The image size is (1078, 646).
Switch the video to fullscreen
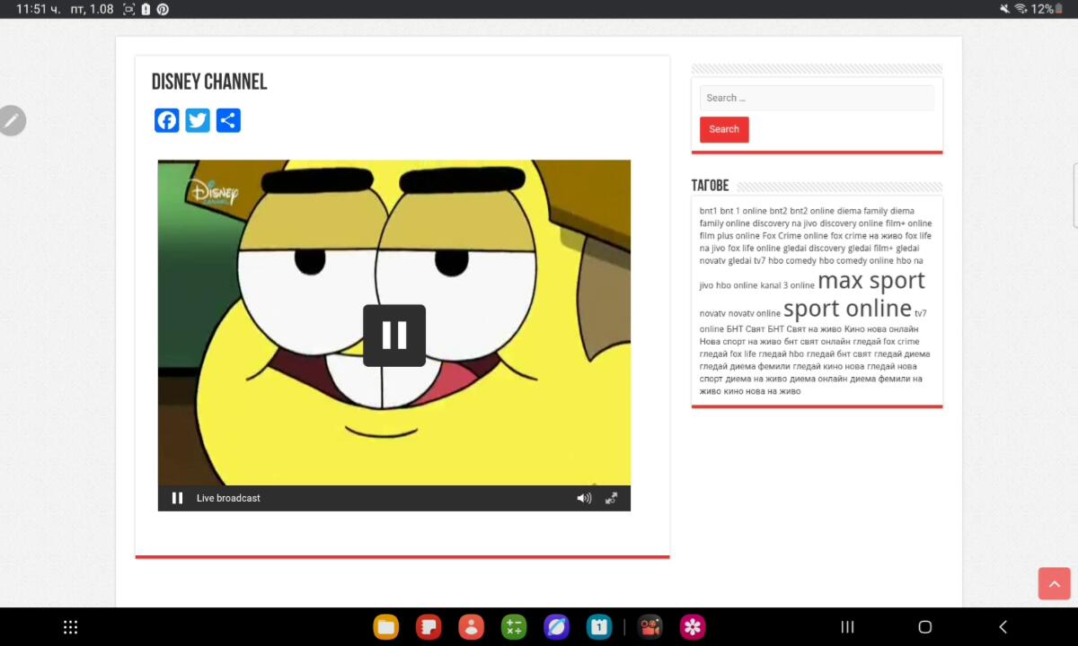(611, 498)
